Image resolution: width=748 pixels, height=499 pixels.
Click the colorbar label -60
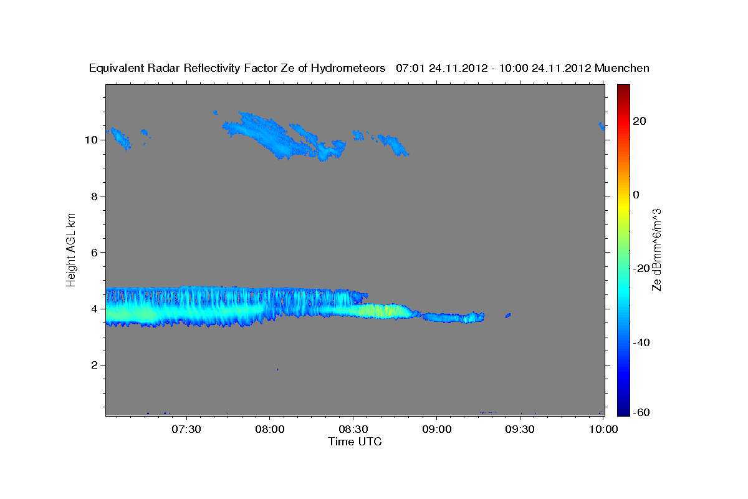[641, 412]
